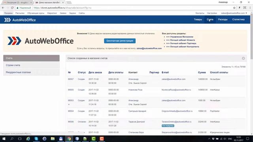
Task: Click the ENG language indicator
Action: (x=230, y=138)
